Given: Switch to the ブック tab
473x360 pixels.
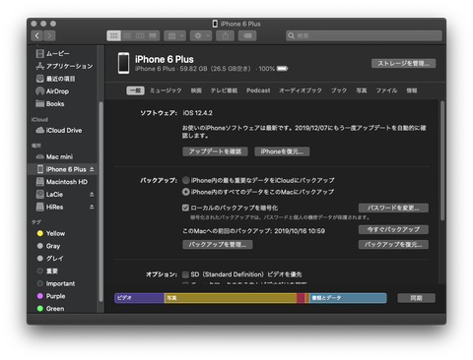Looking at the screenshot, I should pyautogui.click(x=339, y=90).
